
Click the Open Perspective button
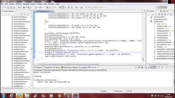tap(157, 7)
